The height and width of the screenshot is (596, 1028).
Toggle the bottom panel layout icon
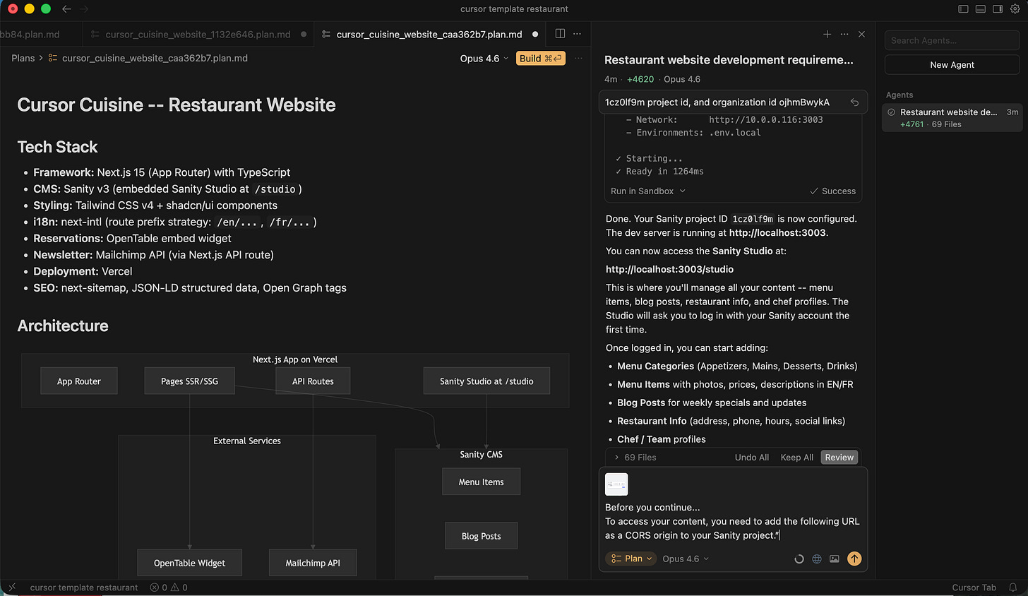point(981,9)
